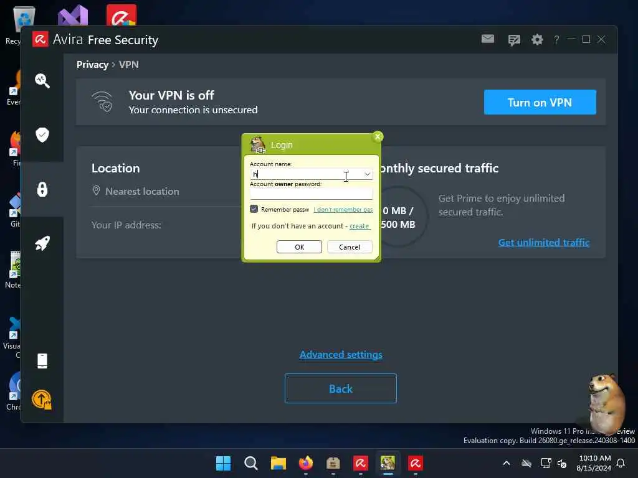Select Nearest location entry
638x478 pixels.
click(x=142, y=192)
